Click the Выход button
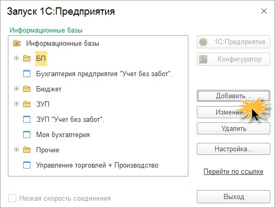This screenshot has height=208, width=275. (x=234, y=197)
